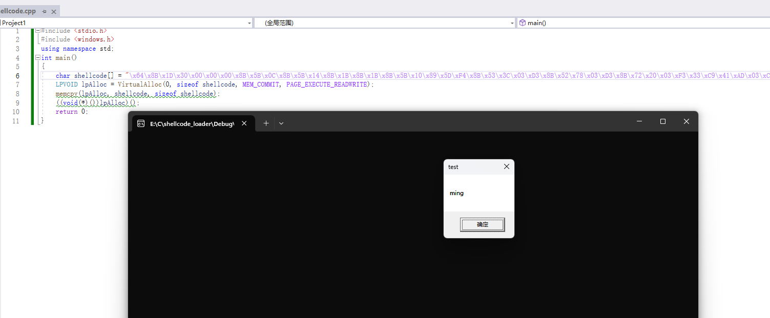Open the (全局范围) scope dropdown

point(511,23)
